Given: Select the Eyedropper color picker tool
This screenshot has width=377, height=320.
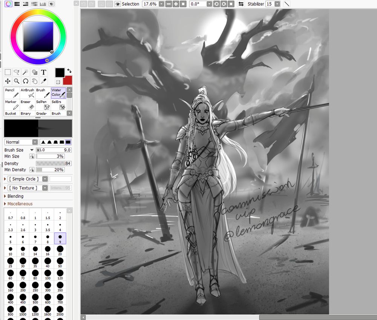Looking at the screenshot, I should [x=43, y=81].
